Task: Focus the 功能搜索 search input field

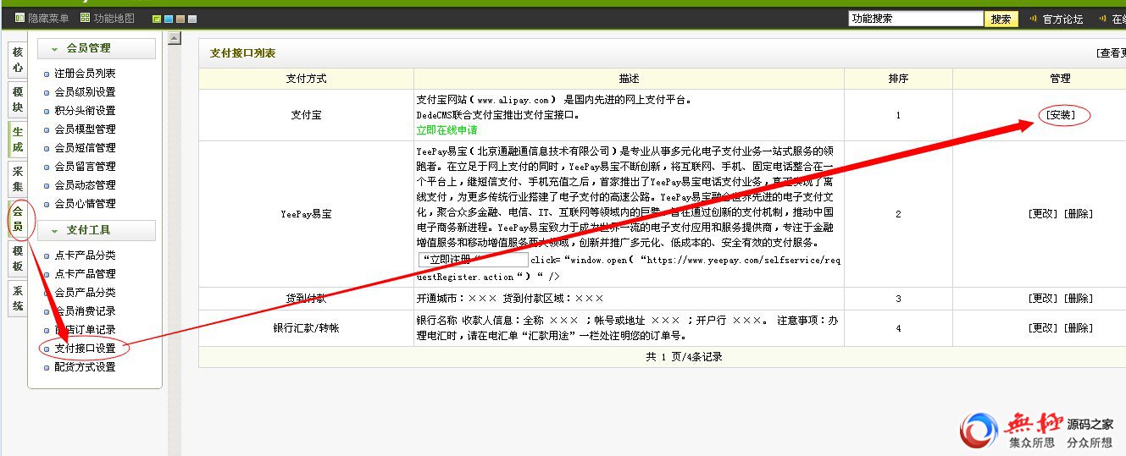Action: tap(915, 19)
